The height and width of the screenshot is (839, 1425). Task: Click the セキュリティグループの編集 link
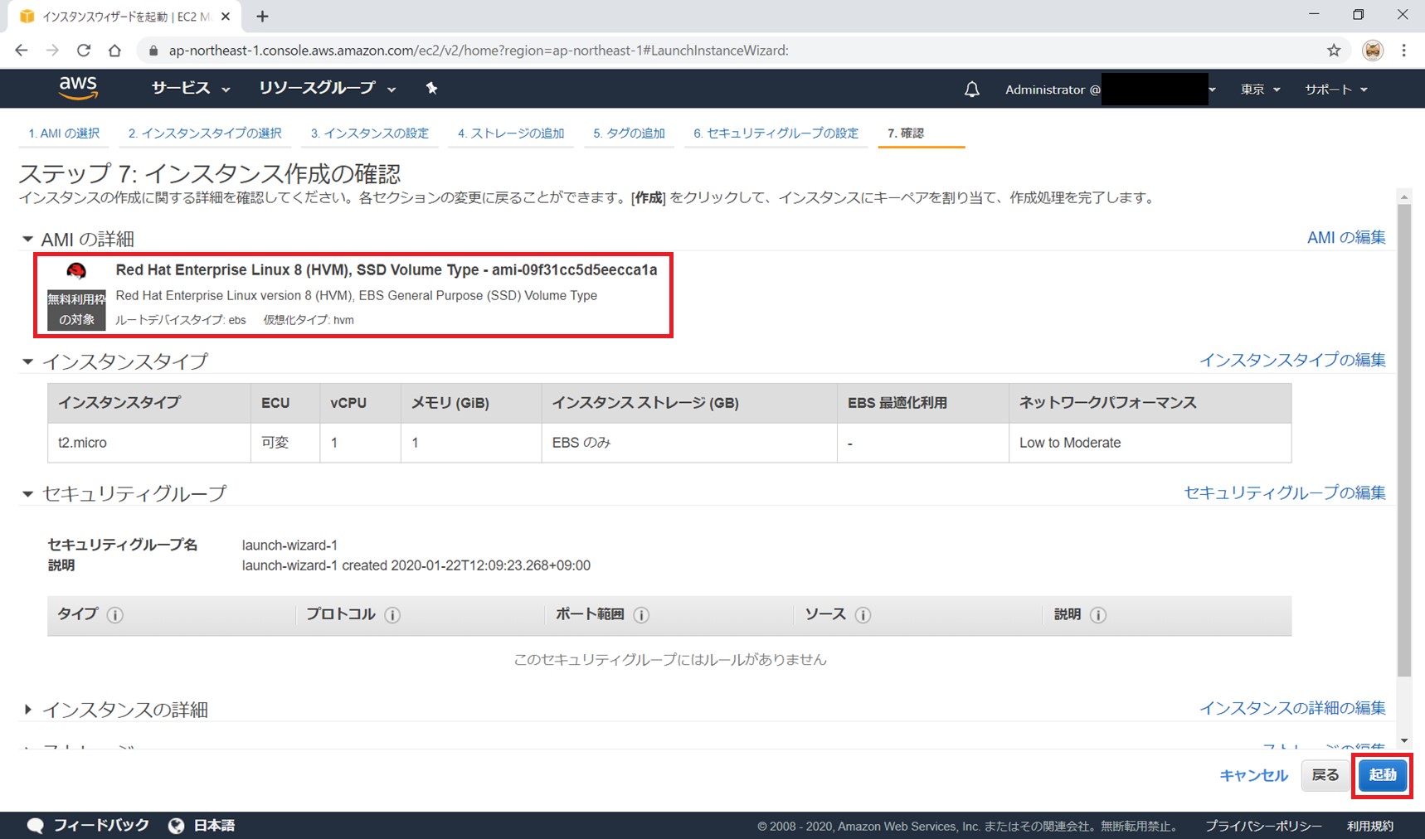pyautogui.click(x=1285, y=492)
